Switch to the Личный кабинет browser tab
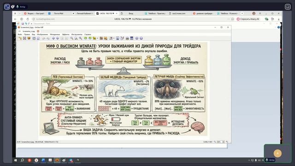 tap(83, 13)
